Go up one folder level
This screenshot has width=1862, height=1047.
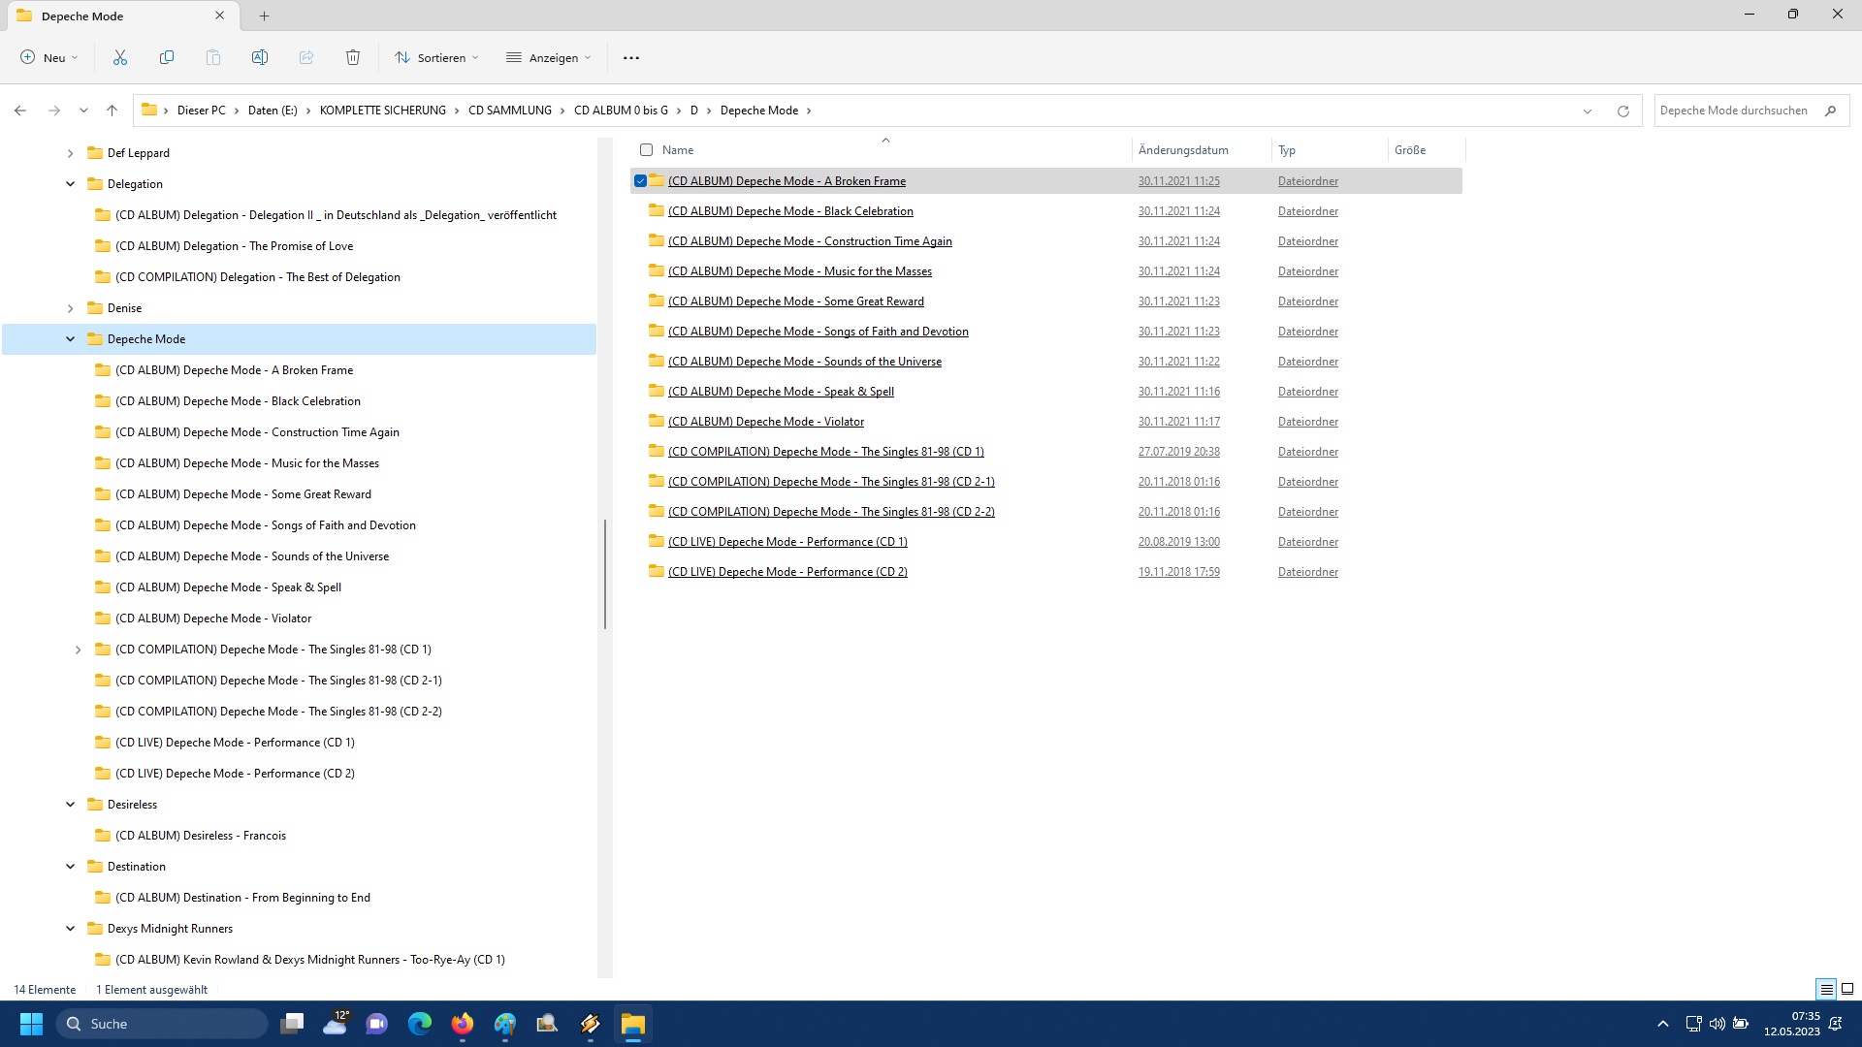[x=112, y=111]
